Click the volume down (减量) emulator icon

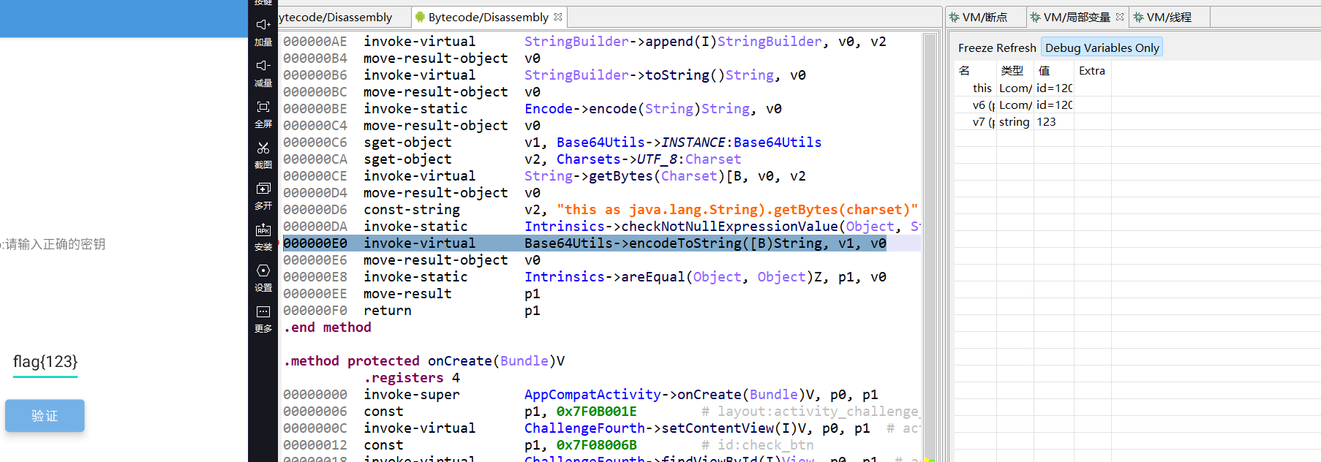tap(263, 66)
